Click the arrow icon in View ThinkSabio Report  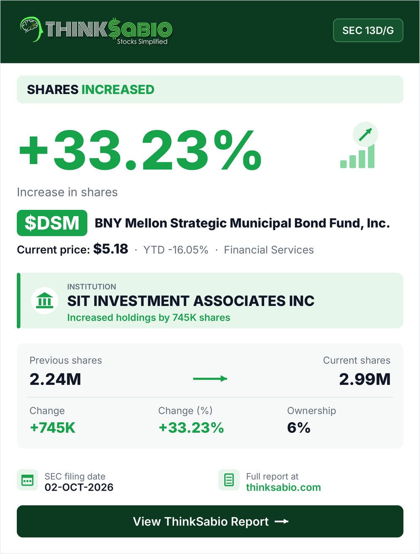[281, 521]
